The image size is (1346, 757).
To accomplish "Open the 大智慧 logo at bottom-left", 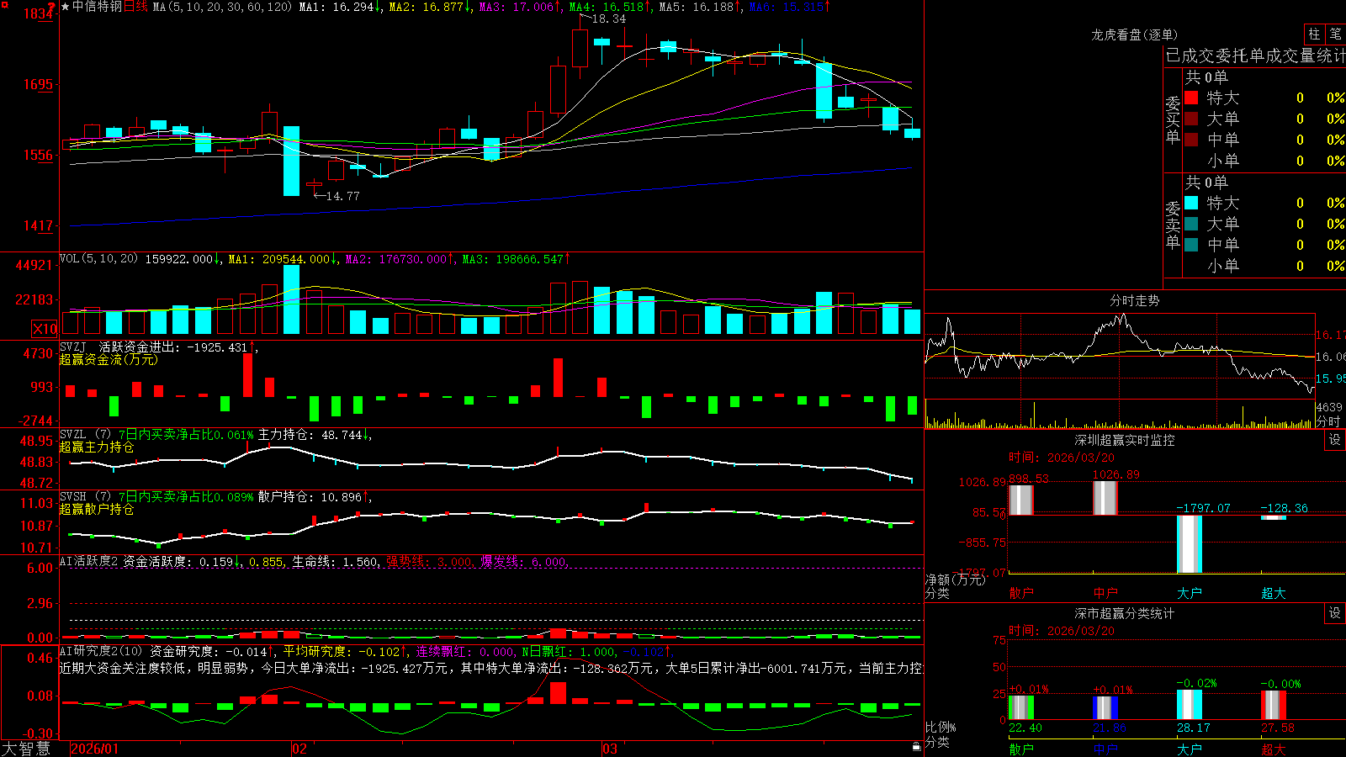I will click(x=26, y=749).
